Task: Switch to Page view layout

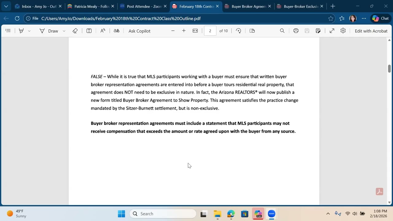Action: [x=252, y=31]
